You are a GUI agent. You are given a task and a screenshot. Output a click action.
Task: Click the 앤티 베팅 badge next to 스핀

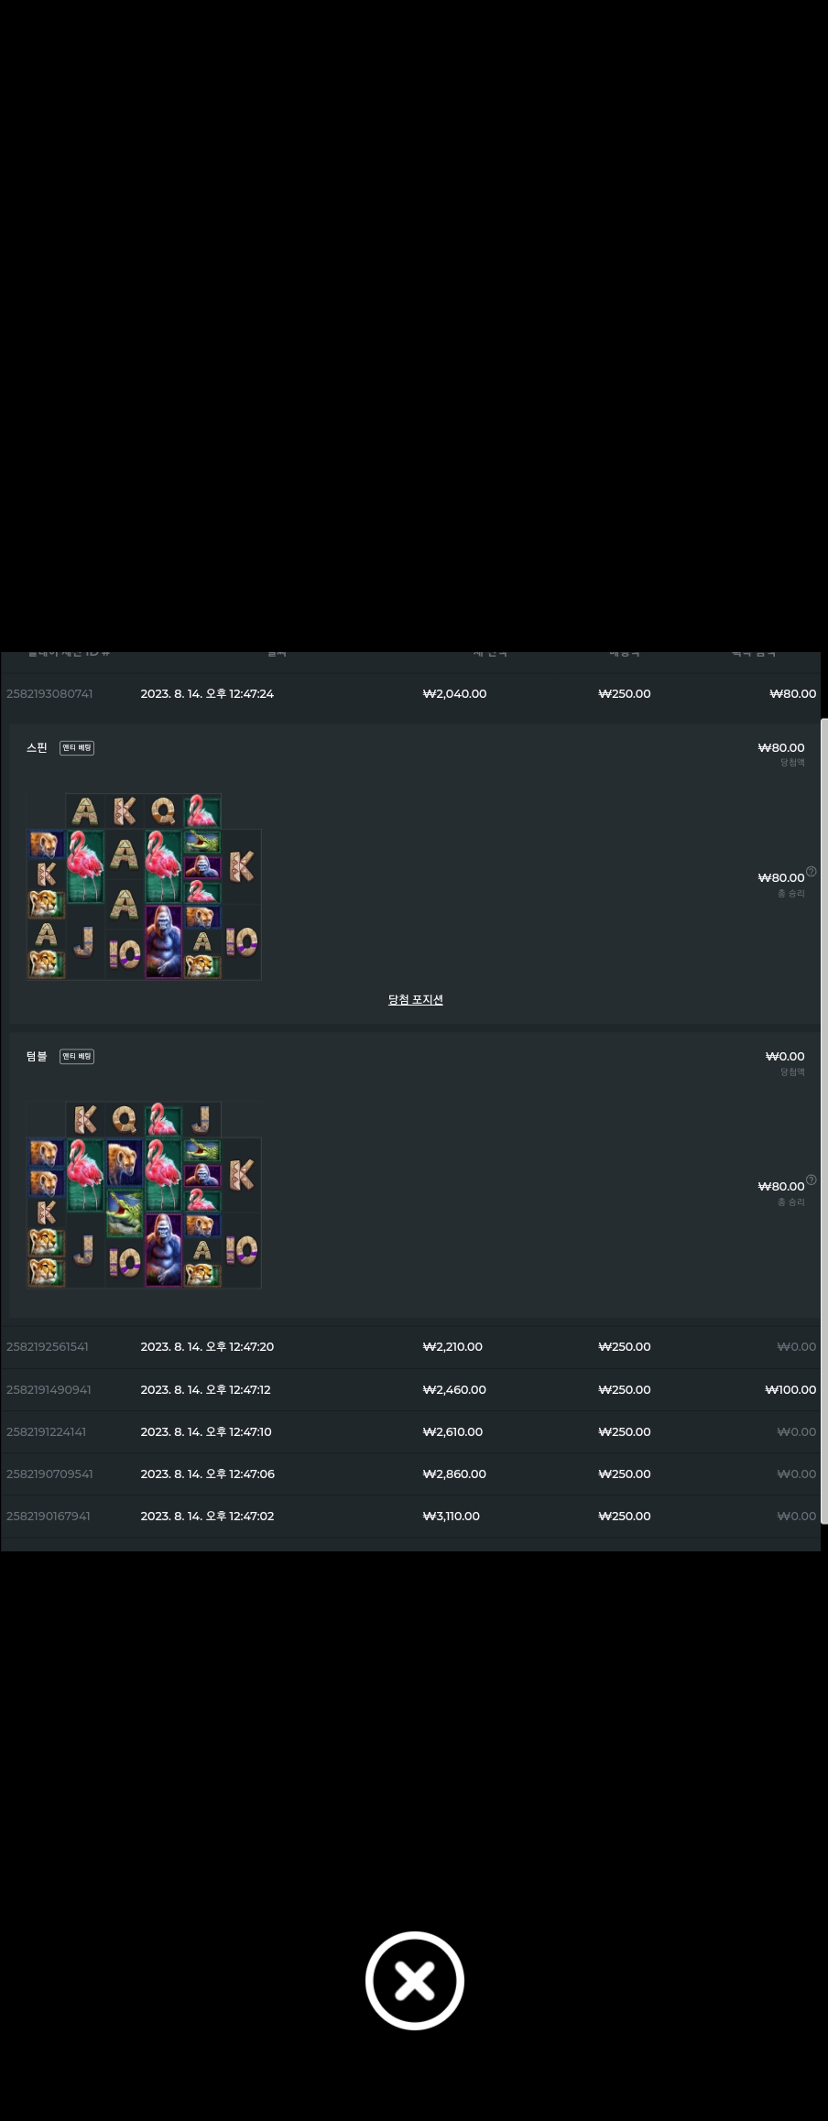click(x=77, y=748)
